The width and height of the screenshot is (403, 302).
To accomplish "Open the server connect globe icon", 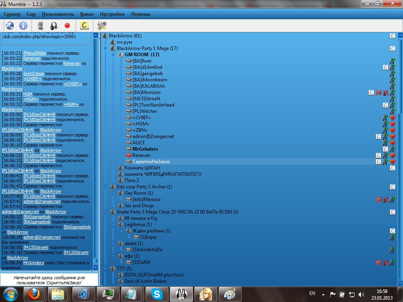I will (x=10, y=26).
